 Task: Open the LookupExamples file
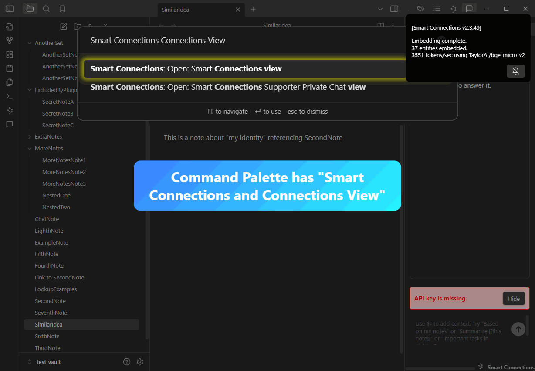click(56, 289)
